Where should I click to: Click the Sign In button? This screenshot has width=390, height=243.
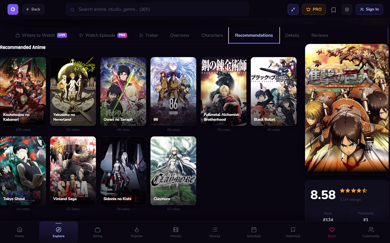[x=369, y=10]
